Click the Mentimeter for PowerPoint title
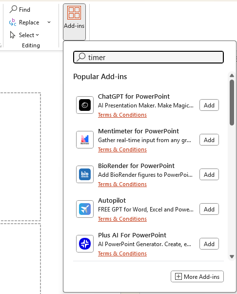The image size is (237, 294). click(x=138, y=131)
